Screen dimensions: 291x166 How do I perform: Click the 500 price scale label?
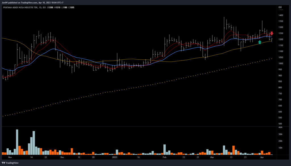pos(280,124)
